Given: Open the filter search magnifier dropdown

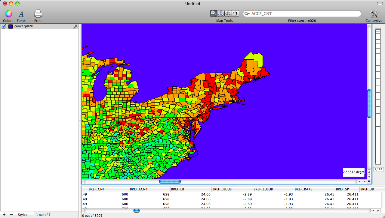Looking at the screenshot, I should pyautogui.click(x=247, y=14).
